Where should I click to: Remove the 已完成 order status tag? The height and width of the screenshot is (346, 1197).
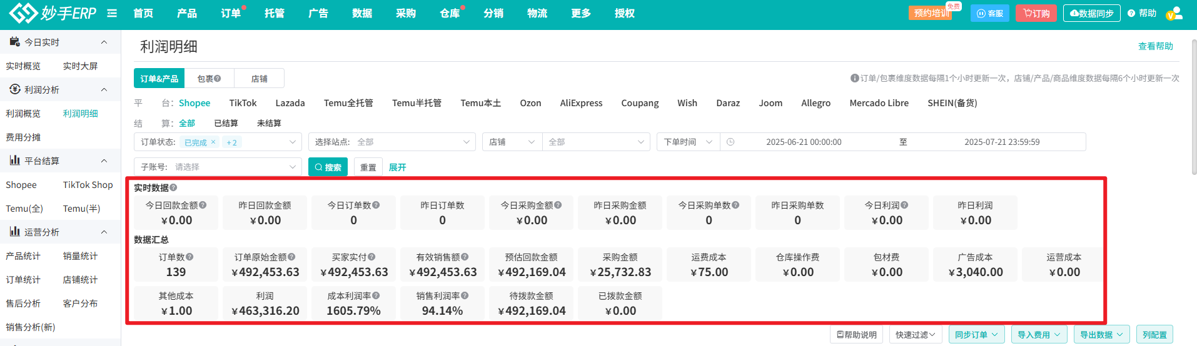click(213, 142)
